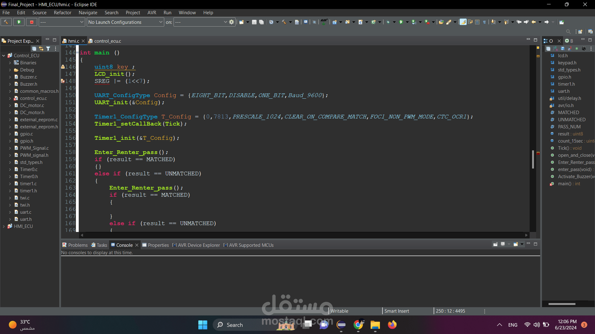The height and width of the screenshot is (334, 595).
Task: Collapse all in Project Explorer
Action: click(34, 49)
